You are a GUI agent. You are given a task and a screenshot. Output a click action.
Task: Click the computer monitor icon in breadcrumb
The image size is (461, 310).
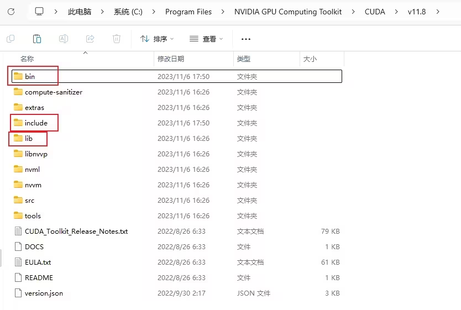coord(39,12)
